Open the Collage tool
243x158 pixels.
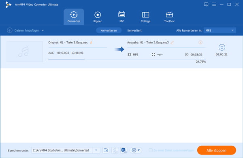145,17
